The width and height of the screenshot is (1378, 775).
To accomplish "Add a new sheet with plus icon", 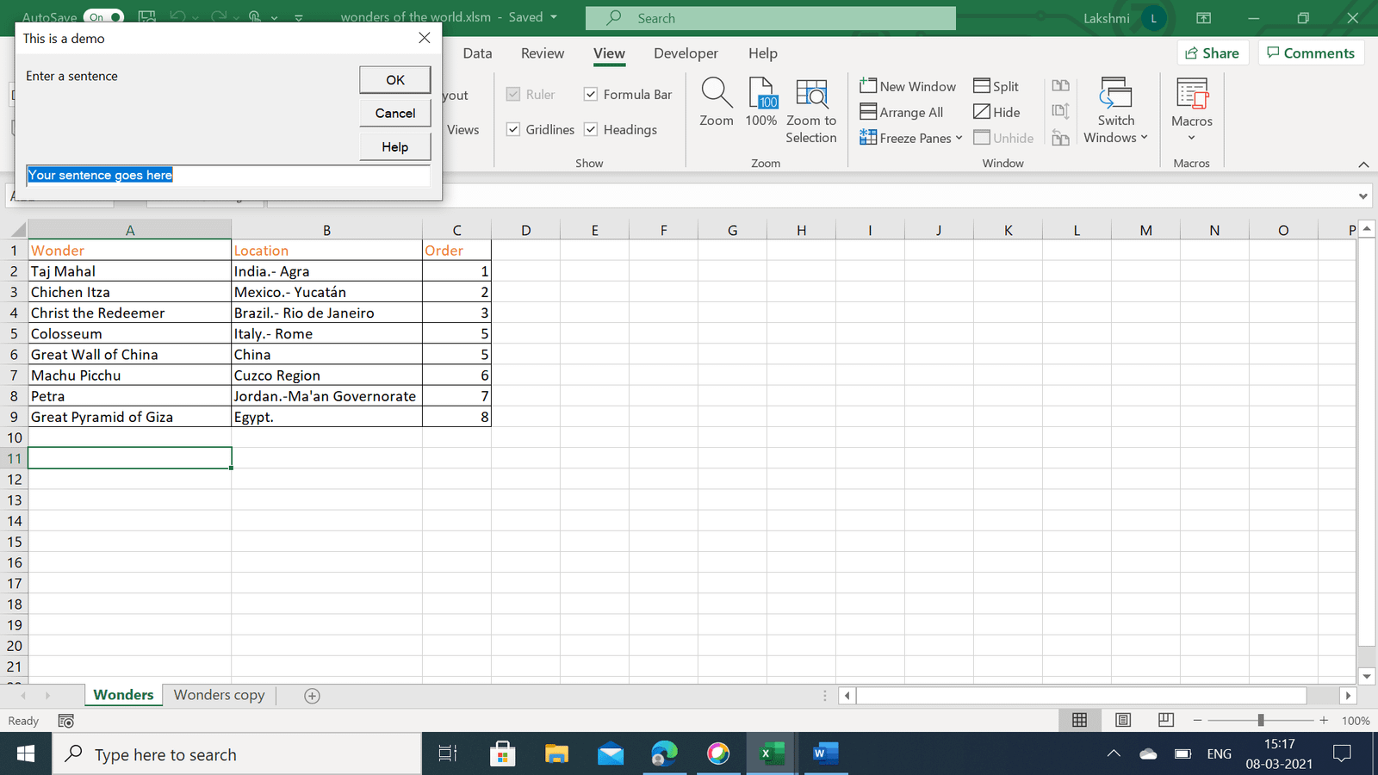I will click(313, 696).
